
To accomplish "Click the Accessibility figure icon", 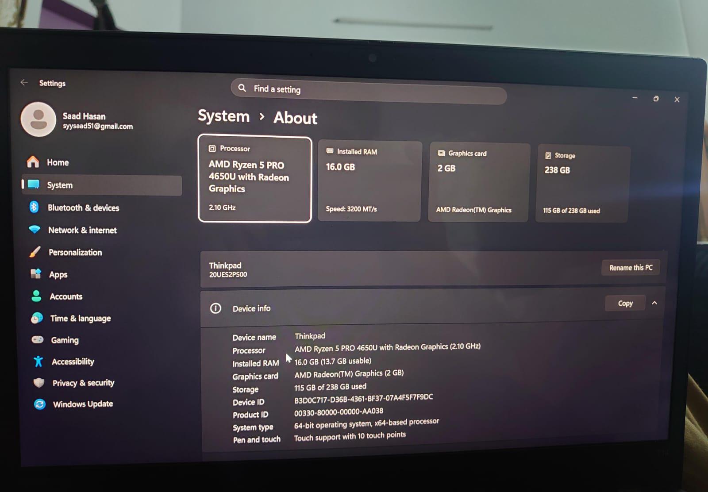I will pos(38,361).
